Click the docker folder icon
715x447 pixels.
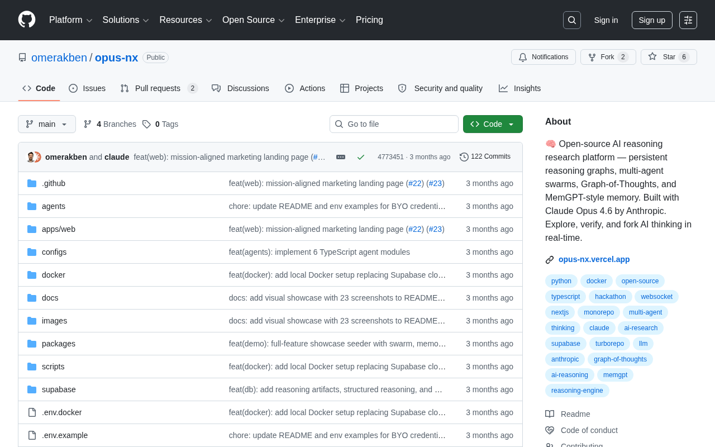coord(32,275)
